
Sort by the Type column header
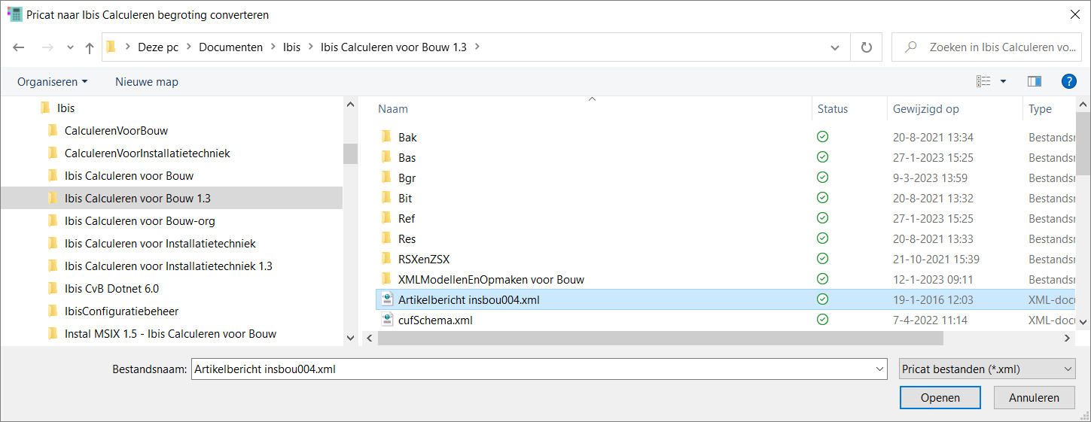1040,109
